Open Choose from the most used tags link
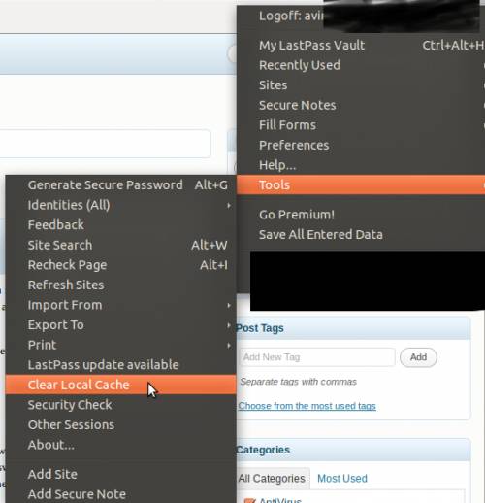 [307, 406]
